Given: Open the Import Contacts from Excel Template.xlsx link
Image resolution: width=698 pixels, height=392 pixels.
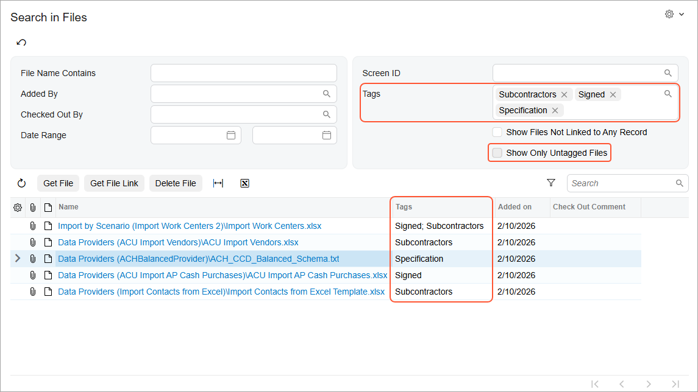Looking at the screenshot, I should (x=221, y=292).
